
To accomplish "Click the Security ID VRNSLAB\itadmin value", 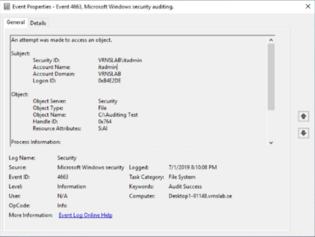I will (120, 60).
